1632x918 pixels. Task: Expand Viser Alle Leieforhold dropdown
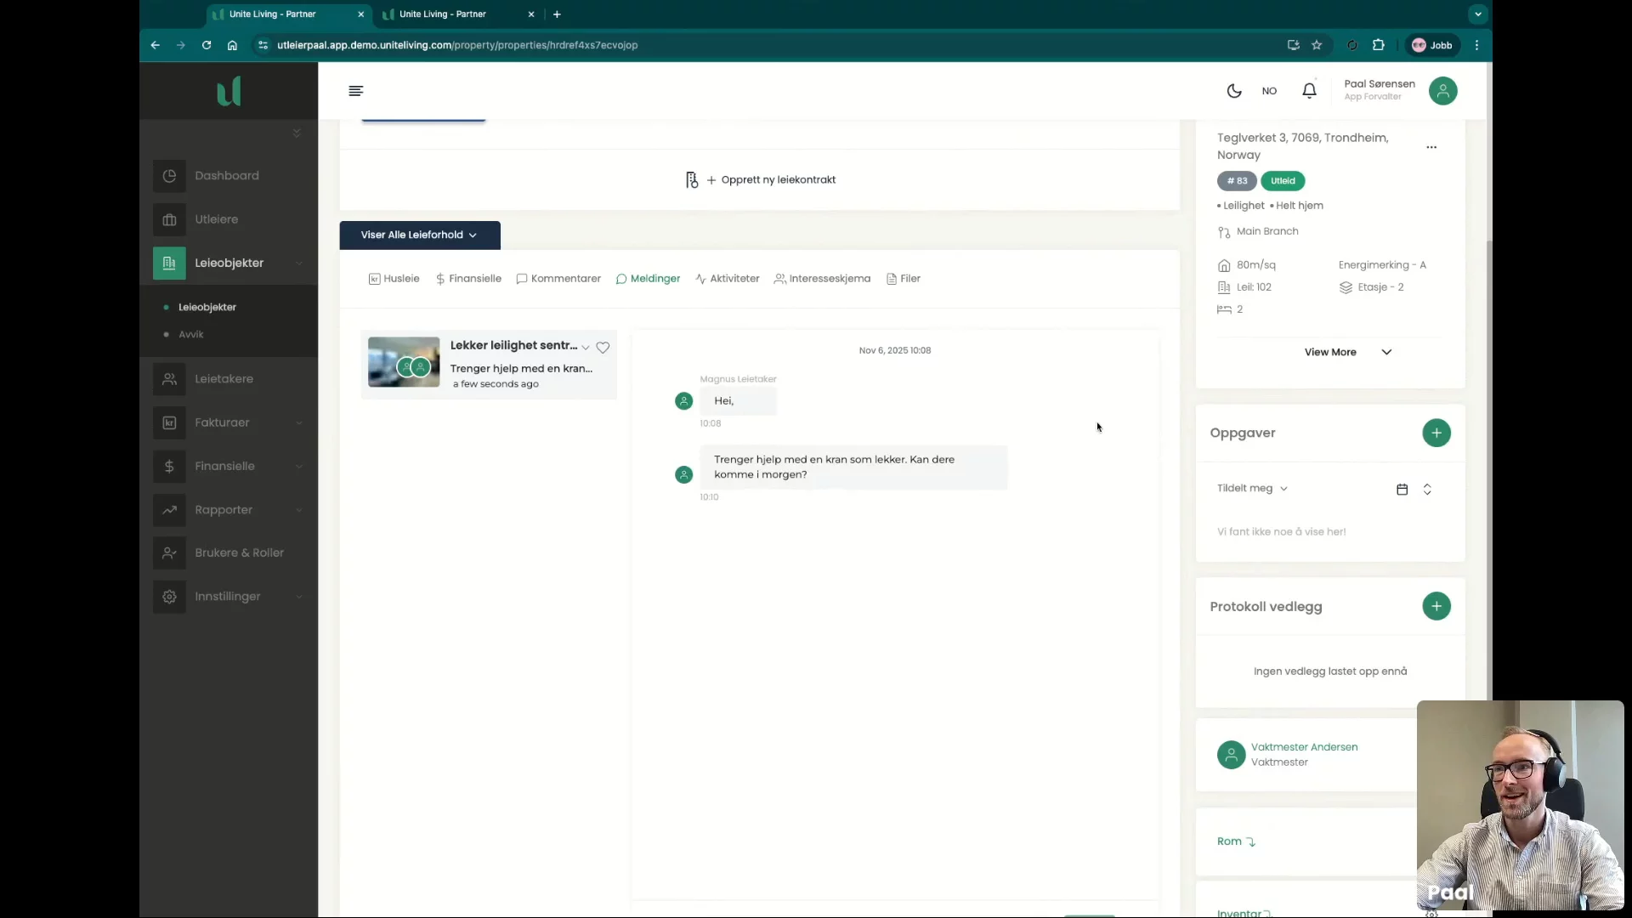tap(419, 235)
